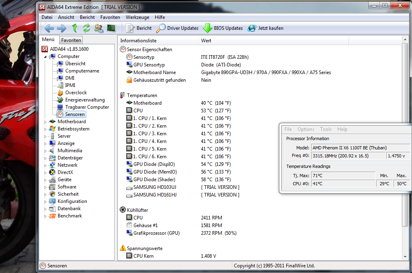Click the SAMSUNG HD103UJ drive icon
This screenshot has height=273, width=412.
point(129,187)
